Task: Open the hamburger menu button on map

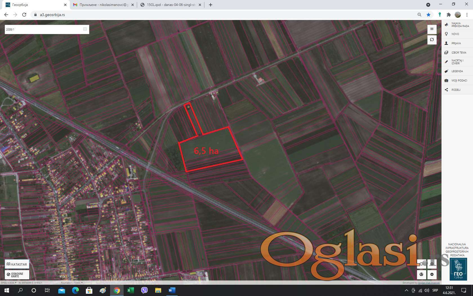Action: tap(432, 29)
